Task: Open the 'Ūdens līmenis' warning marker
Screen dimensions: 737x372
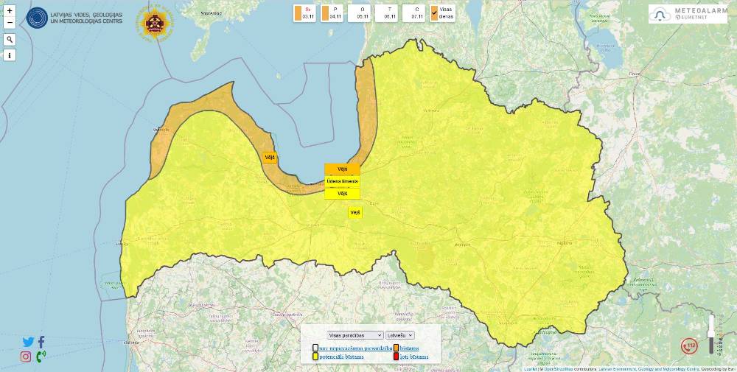Action: click(x=342, y=180)
